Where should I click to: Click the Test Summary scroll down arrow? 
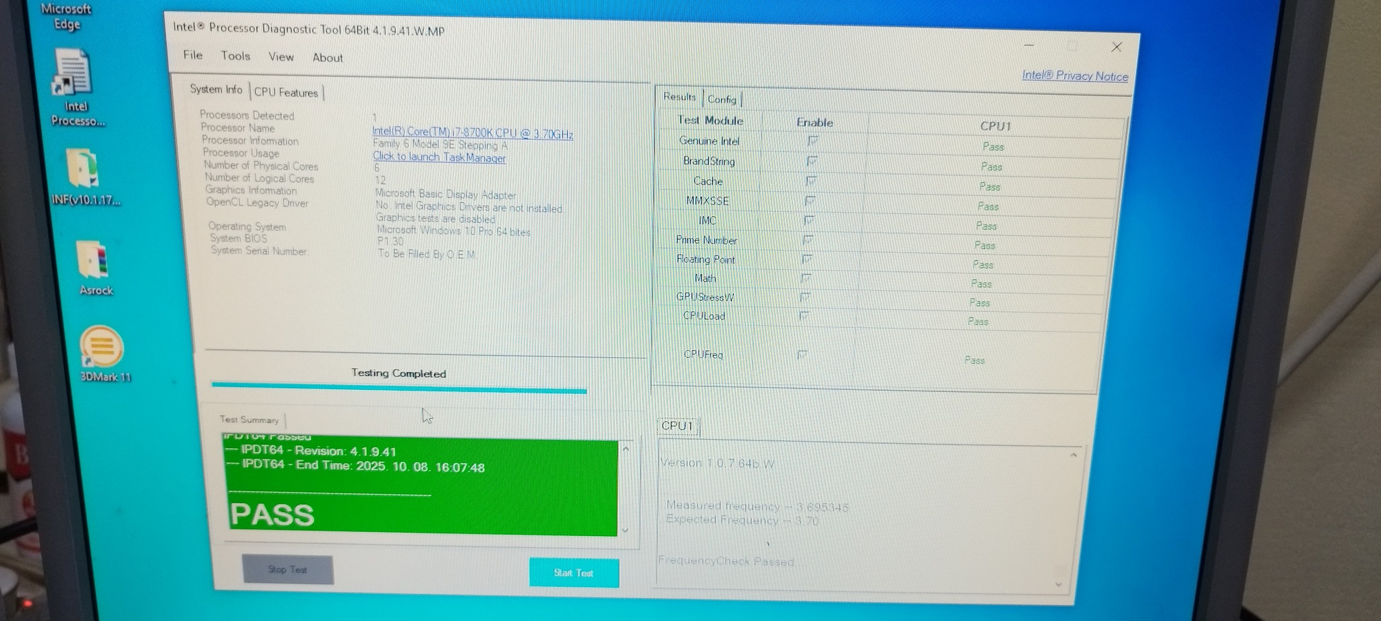625,530
